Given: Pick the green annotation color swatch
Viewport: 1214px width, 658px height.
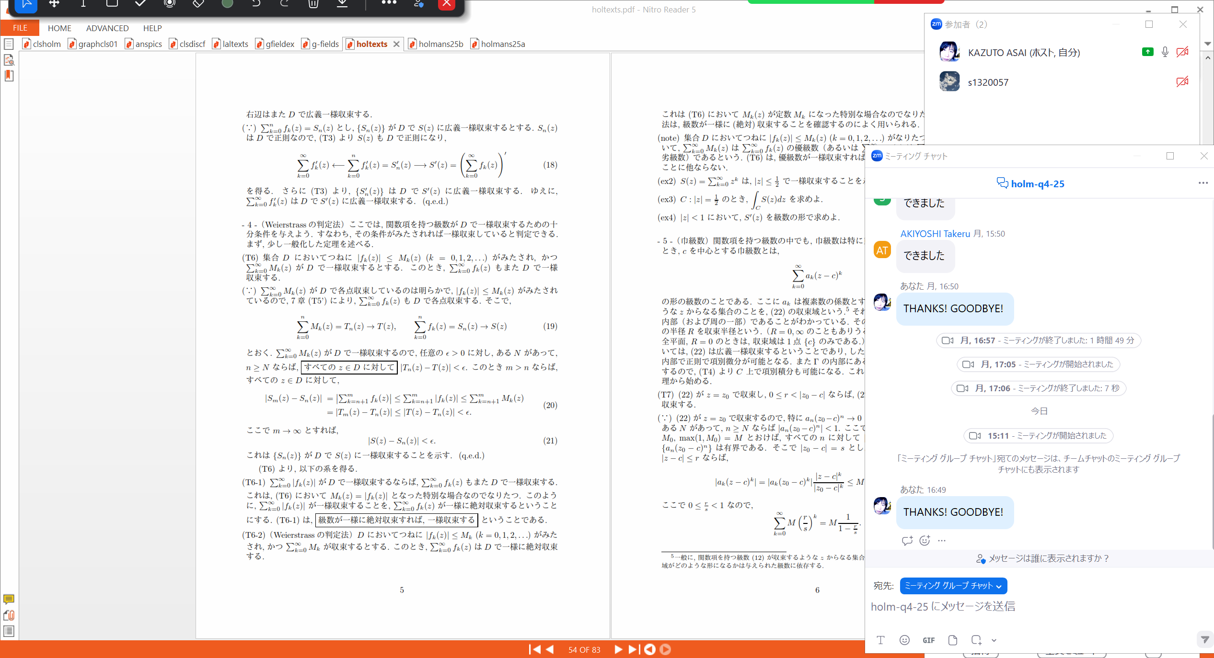Looking at the screenshot, I should tap(227, 4).
